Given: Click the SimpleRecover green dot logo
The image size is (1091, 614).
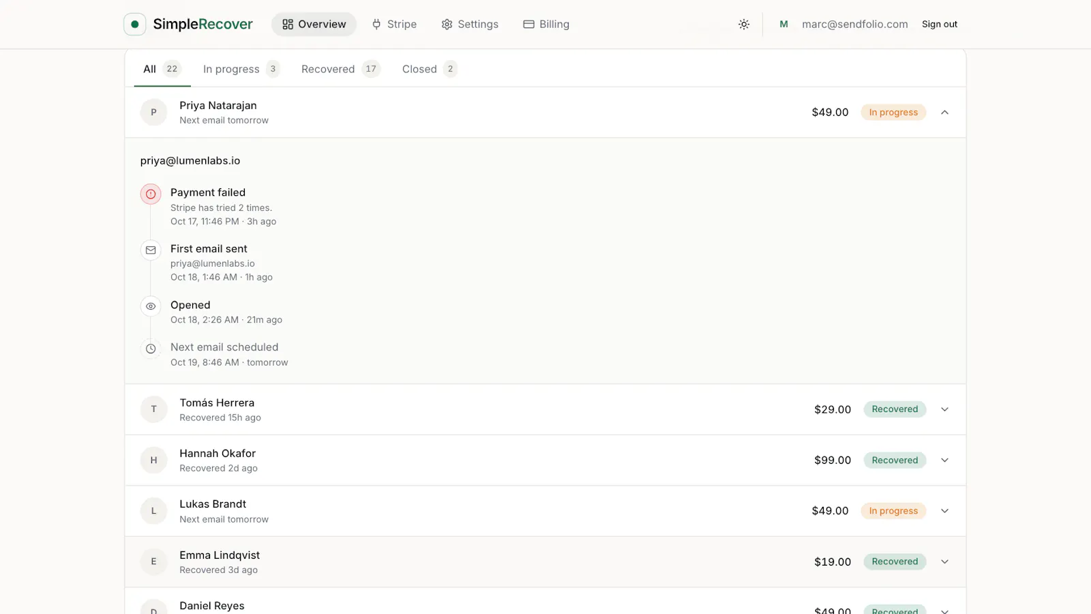Looking at the screenshot, I should coord(135,24).
